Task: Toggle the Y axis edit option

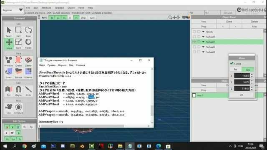Action: click(x=13, y=127)
